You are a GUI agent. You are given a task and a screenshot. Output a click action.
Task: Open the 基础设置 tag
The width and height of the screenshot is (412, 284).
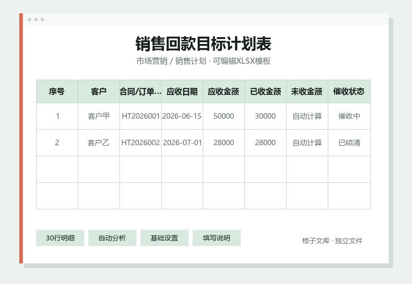[164, 238]
